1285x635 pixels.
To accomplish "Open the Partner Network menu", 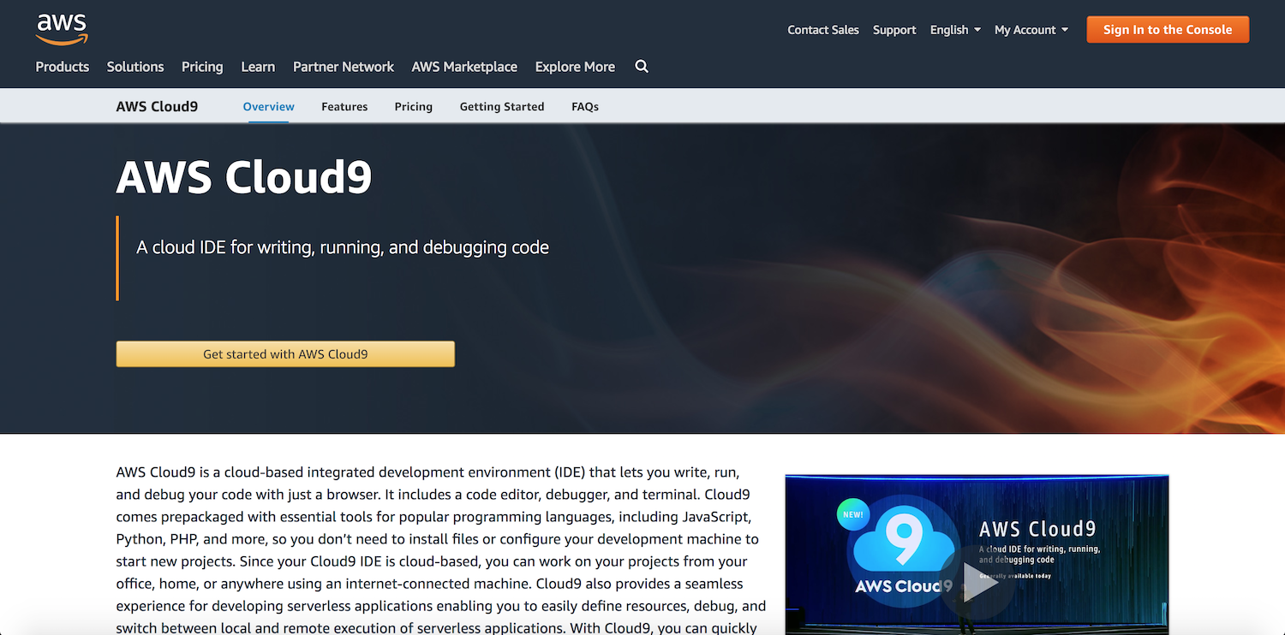I will click(344, 67).
